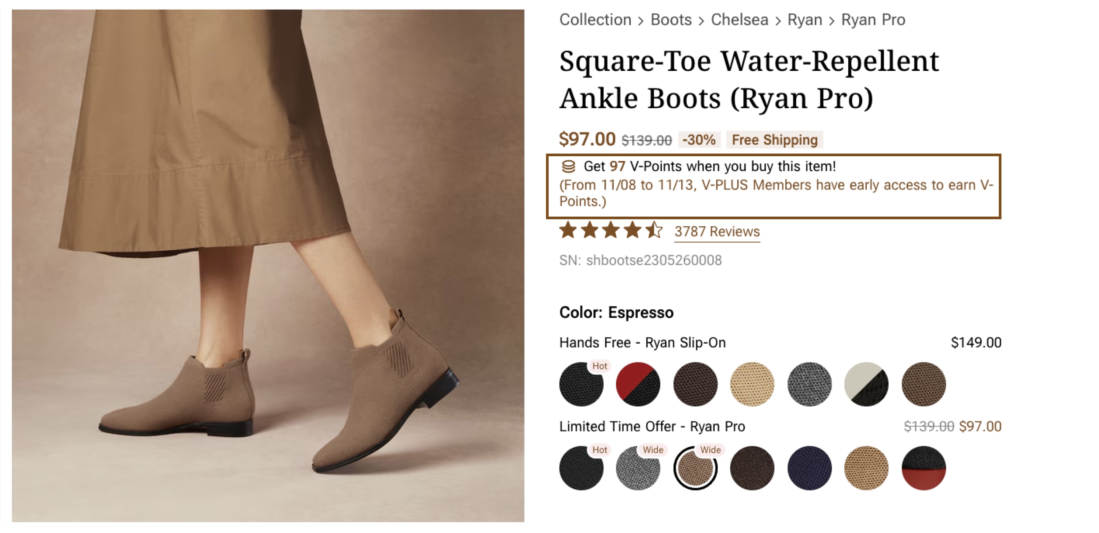Select the tan Ryan Pro color swatch
Viewport: 1099px width, 533px height.
866,468
